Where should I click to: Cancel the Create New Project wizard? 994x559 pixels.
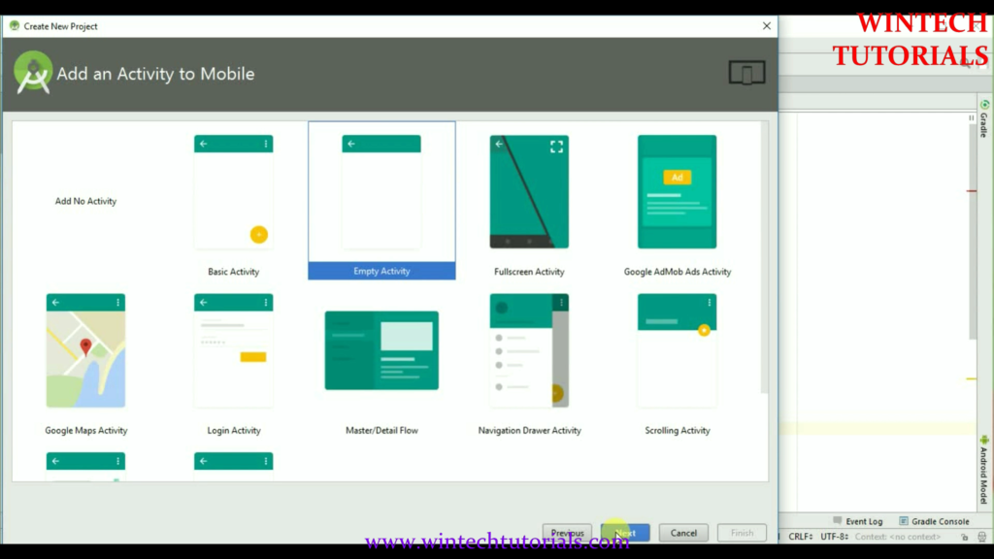tap(683, 533)
